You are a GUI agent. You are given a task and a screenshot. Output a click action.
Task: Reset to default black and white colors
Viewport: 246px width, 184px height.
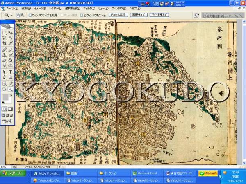(x=3, y=103)
